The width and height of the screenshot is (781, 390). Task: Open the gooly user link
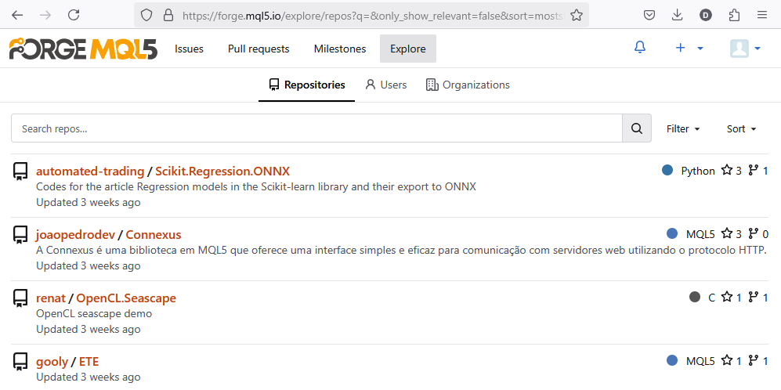52,361
